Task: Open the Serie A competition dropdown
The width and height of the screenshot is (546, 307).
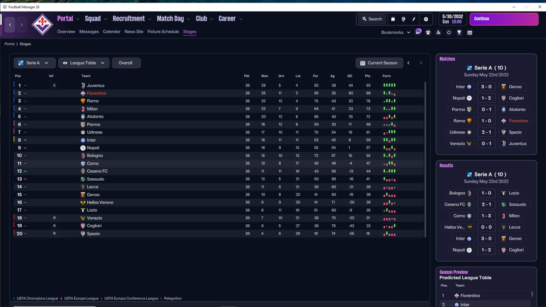Action: pos(35,63)
